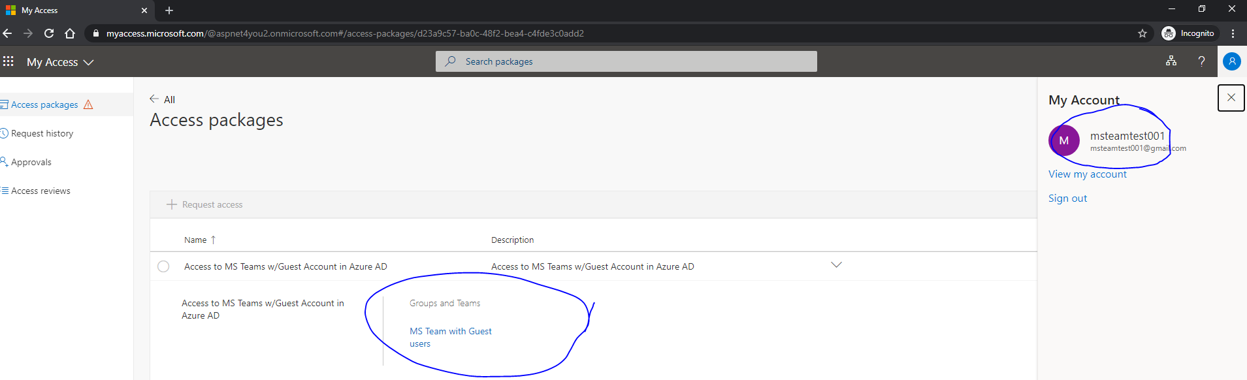Close the My Access browser tab
Image resolution: width=1247 pixels, height=380 pixels.
144,10
